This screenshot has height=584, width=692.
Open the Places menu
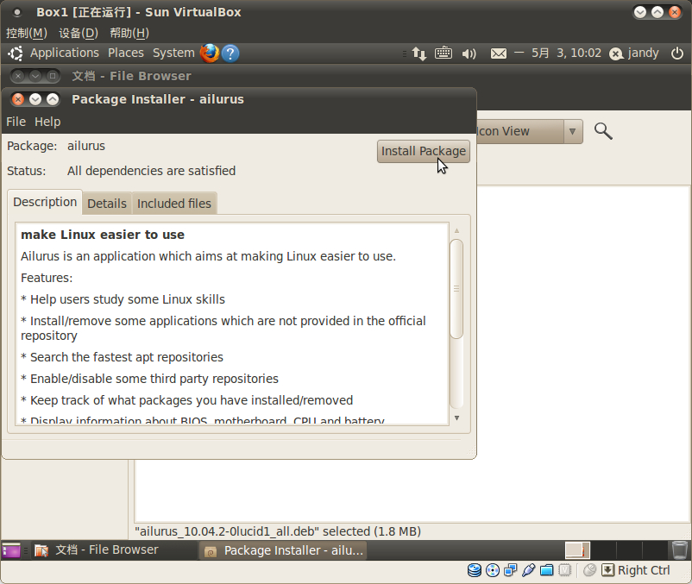click(x=126, y=53)
